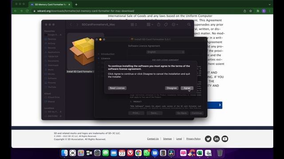
Task: Select the Install SD Card Formatter package thumbnail
Action: coord(81,51)
